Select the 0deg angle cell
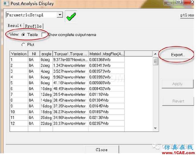The width and height of the screenshot is (196, 155). click(x=46, y=60)
